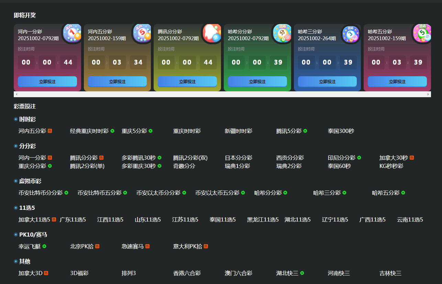Click the orange hot badge beside 急速赛马
The height and width of the screenshot is (284, 442).
(147, 247)
